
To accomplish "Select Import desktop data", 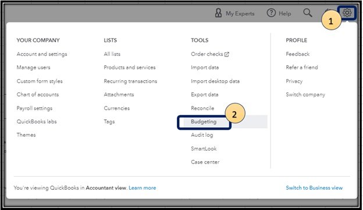I will coord(215,81).
